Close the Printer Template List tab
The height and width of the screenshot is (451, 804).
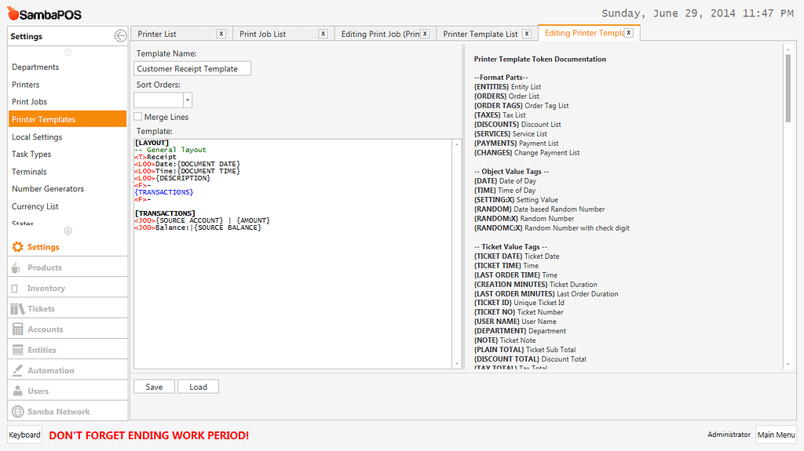coord(527,34)
